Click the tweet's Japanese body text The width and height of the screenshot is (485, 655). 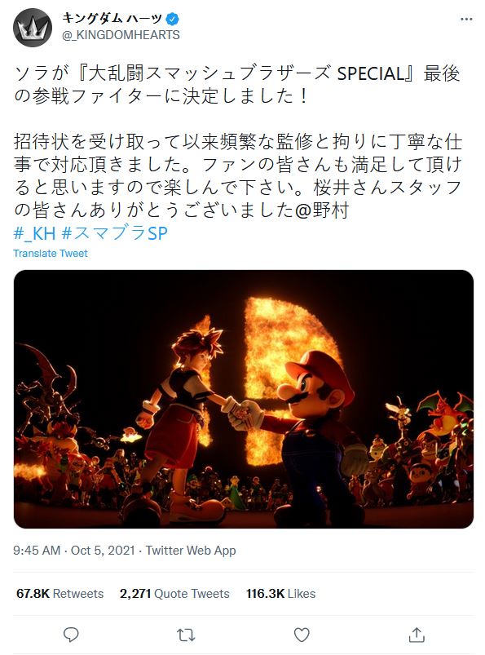[x=238, y=142]
